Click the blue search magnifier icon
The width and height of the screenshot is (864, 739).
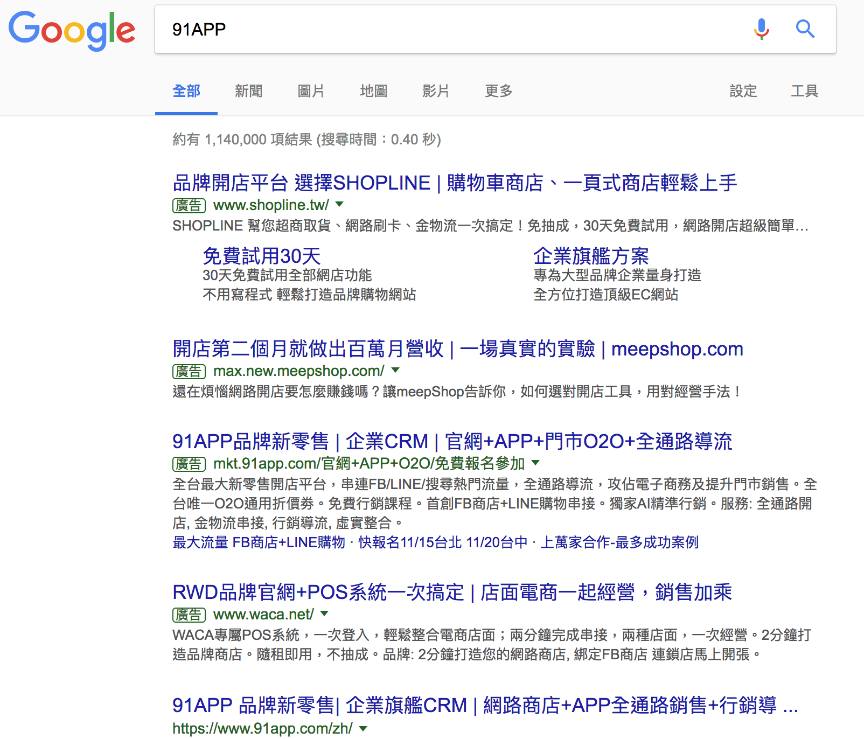click(x=805, y=29)
